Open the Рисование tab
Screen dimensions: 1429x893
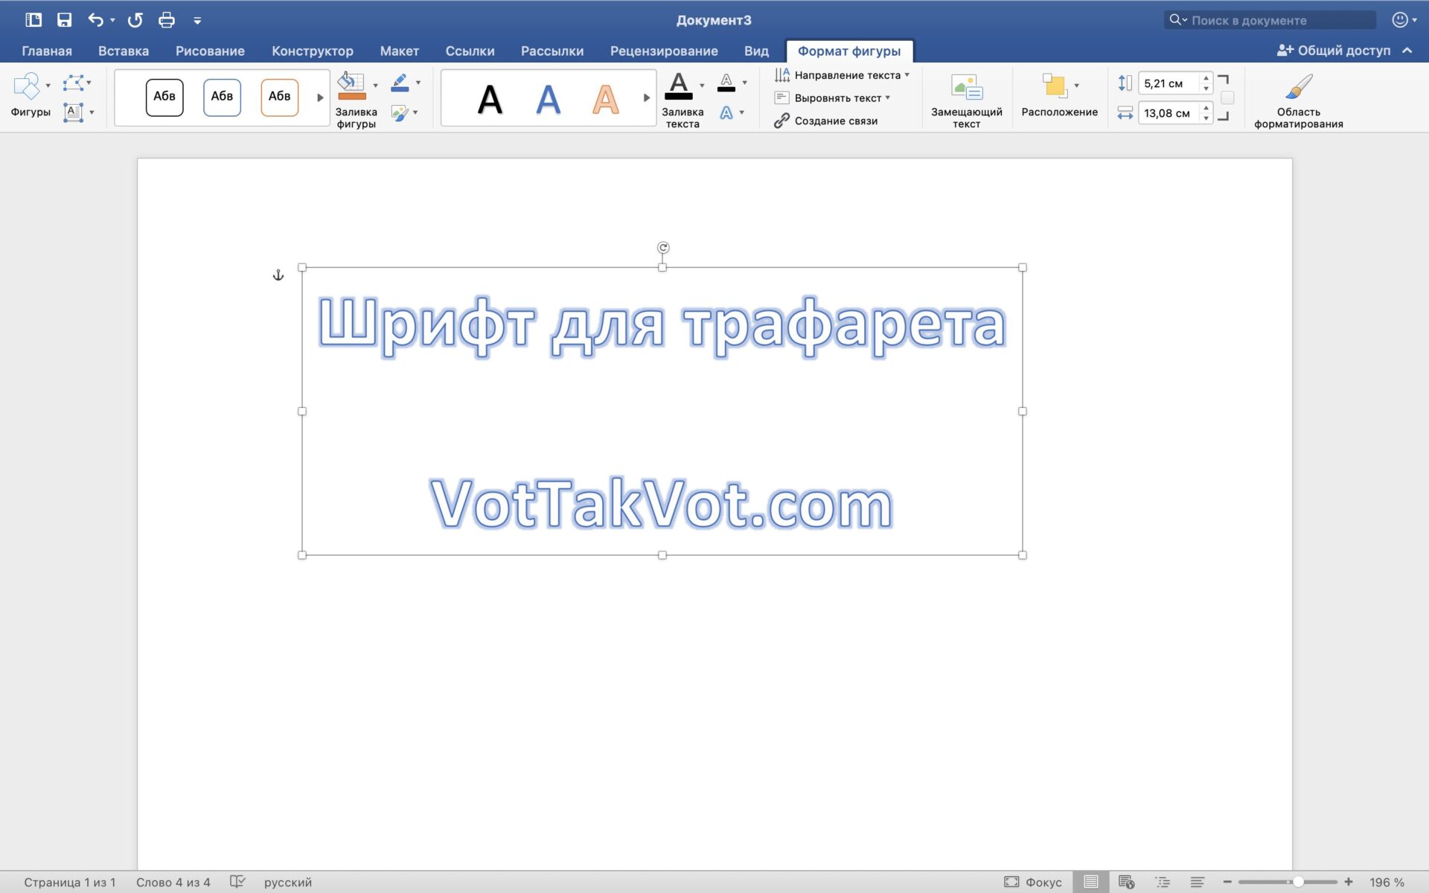[x=210, y=51]
